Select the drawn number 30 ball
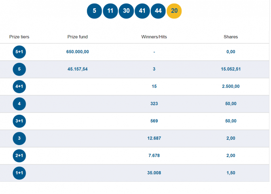The width and height of the screenshot is (271, 194). tap(126, 11)
